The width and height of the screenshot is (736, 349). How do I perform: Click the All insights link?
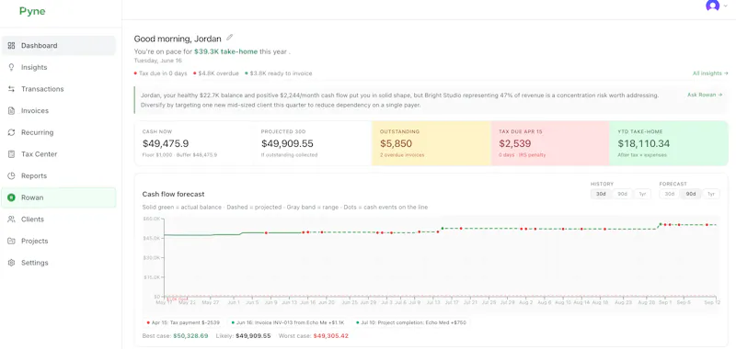coord(710,73)
